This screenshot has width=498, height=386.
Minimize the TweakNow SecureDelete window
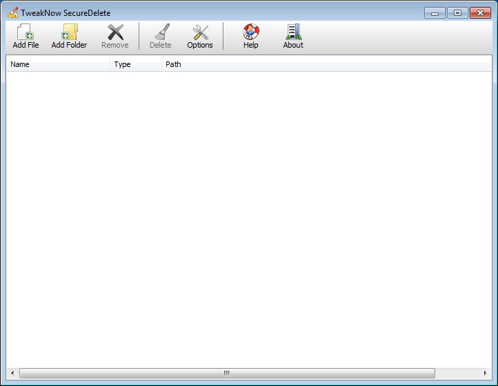coord(435,13)
